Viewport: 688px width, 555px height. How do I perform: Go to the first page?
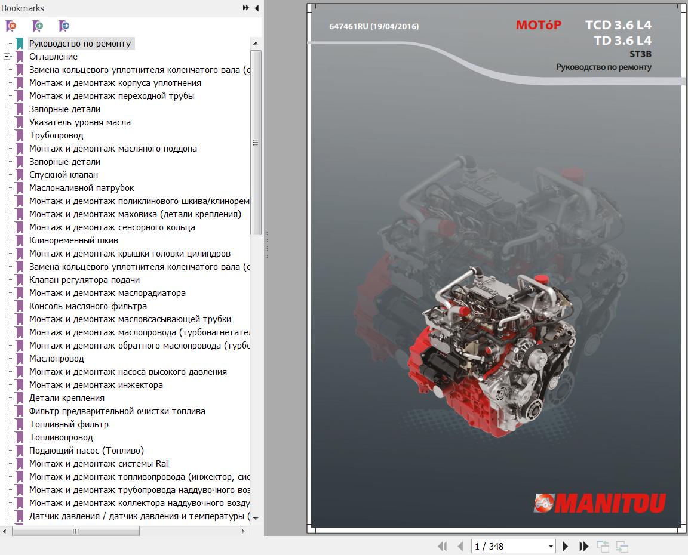(443, 546)
